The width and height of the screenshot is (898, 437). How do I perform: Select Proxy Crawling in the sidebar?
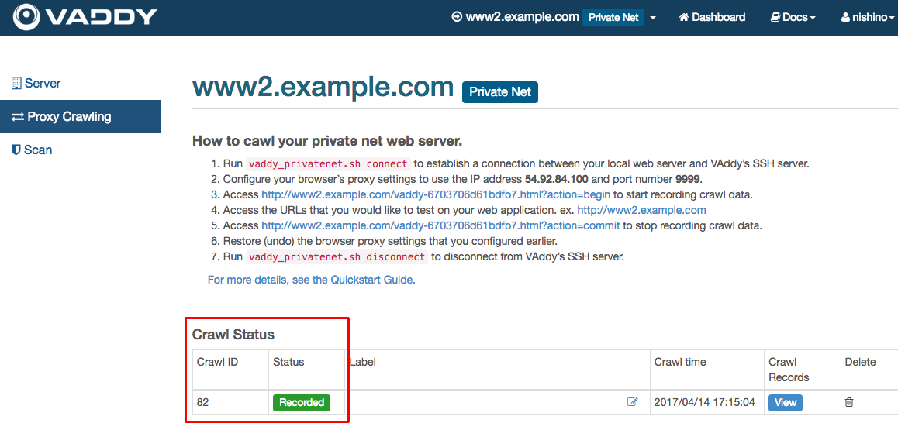[80, 117]
